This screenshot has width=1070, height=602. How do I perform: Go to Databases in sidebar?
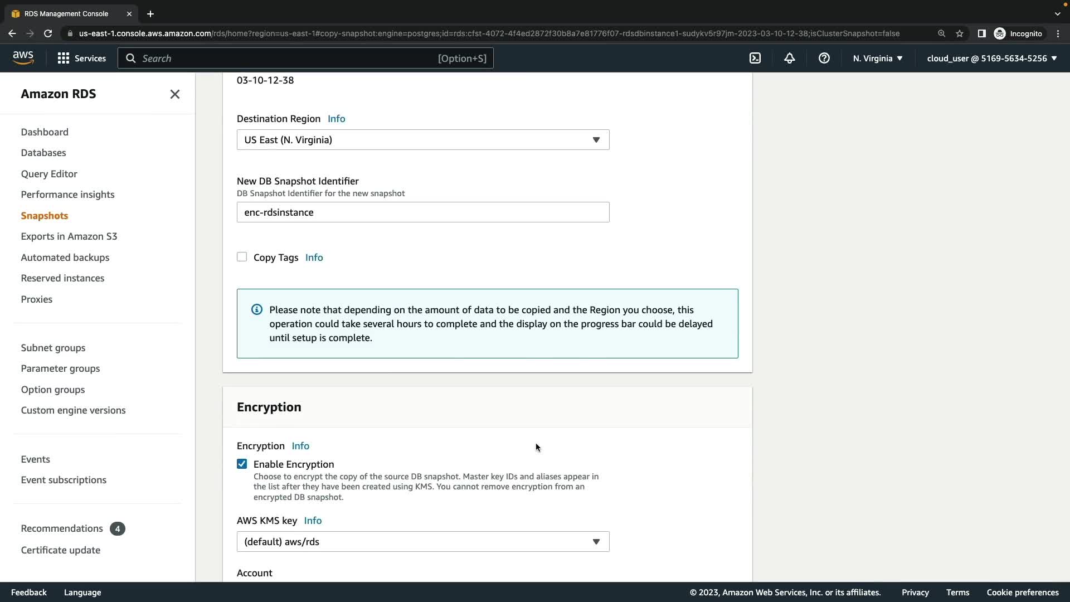pos(43,153)
